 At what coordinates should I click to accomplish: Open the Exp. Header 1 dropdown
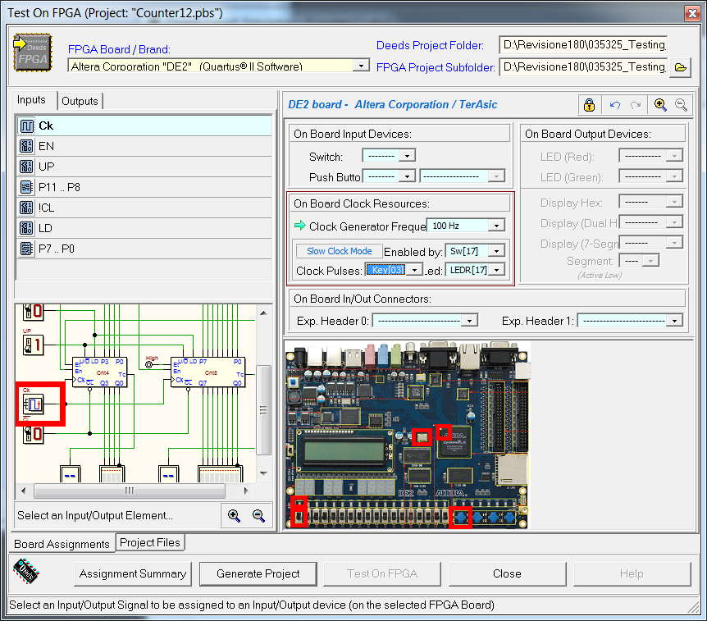(674, 321)
